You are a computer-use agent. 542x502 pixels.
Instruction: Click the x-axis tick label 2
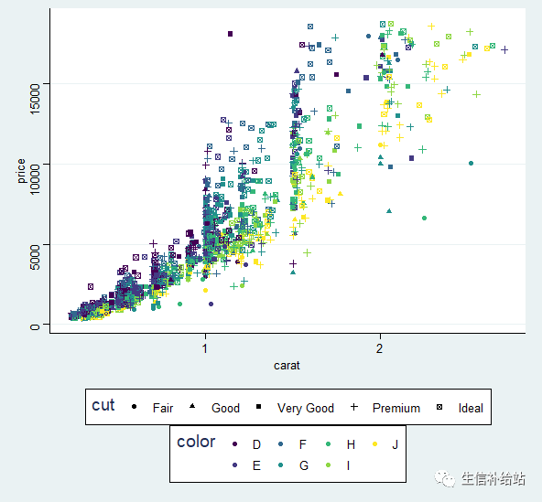380,348
